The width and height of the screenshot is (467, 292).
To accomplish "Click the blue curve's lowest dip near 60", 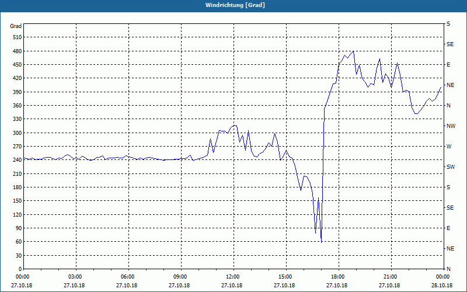I will pyautogui.click(x=322, y=242).
